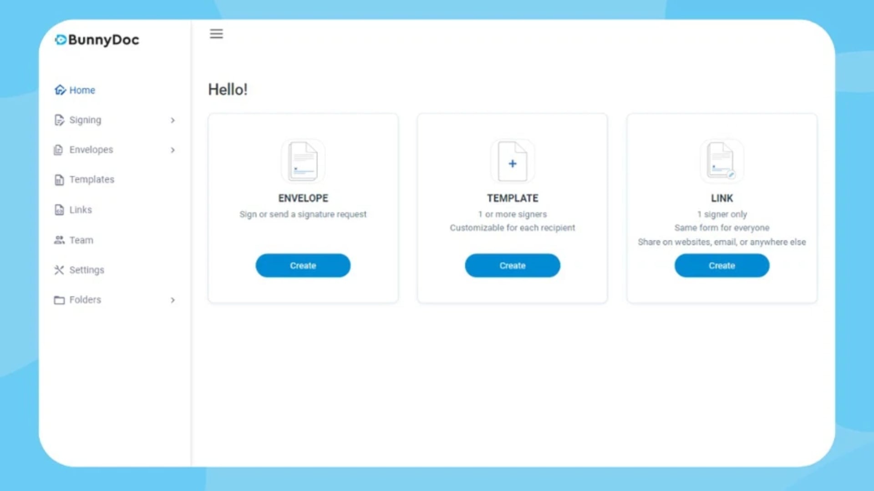Create a new Envelope

pos(303,265)
